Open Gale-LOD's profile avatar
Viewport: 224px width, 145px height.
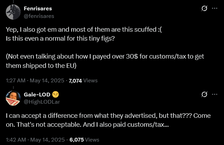13,98
